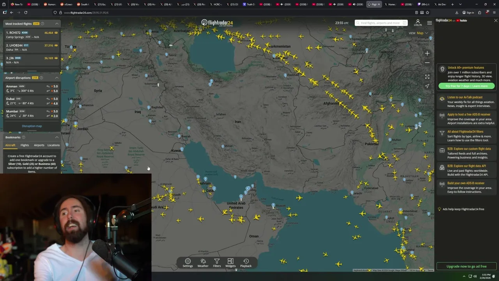The image size is (499, 281).
Task: Enter fullscreen map mode
Action: coord(427,77)
